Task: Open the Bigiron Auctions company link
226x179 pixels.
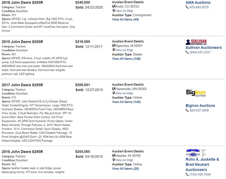Action: pos(200,106)
